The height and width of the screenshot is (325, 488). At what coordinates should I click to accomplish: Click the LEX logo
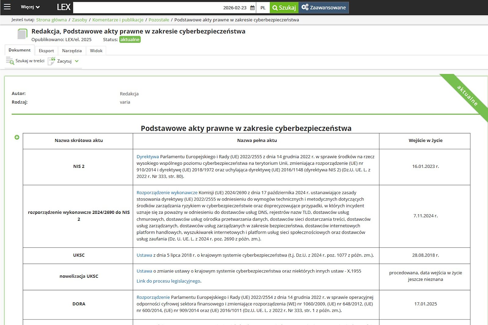63,7
